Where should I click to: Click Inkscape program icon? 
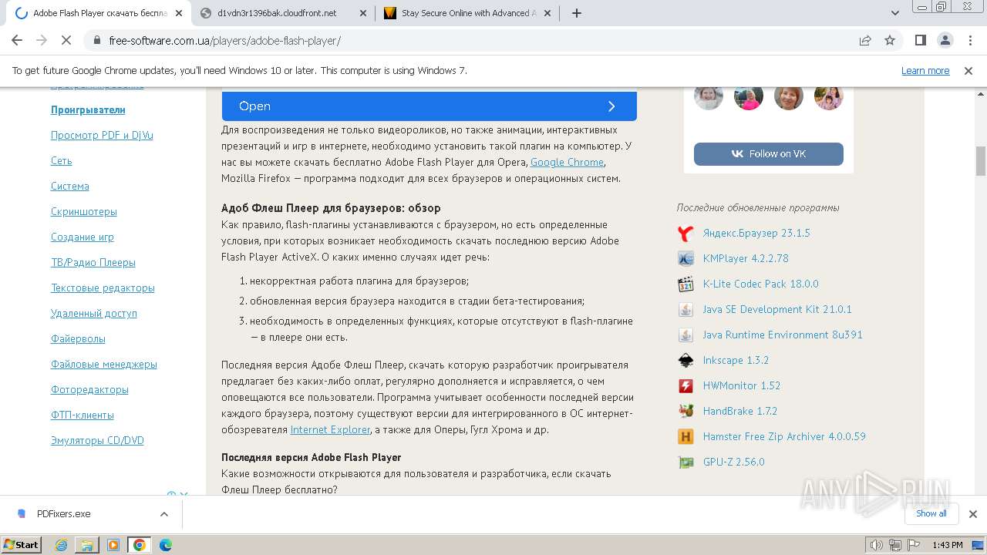(x=686, y=360)
